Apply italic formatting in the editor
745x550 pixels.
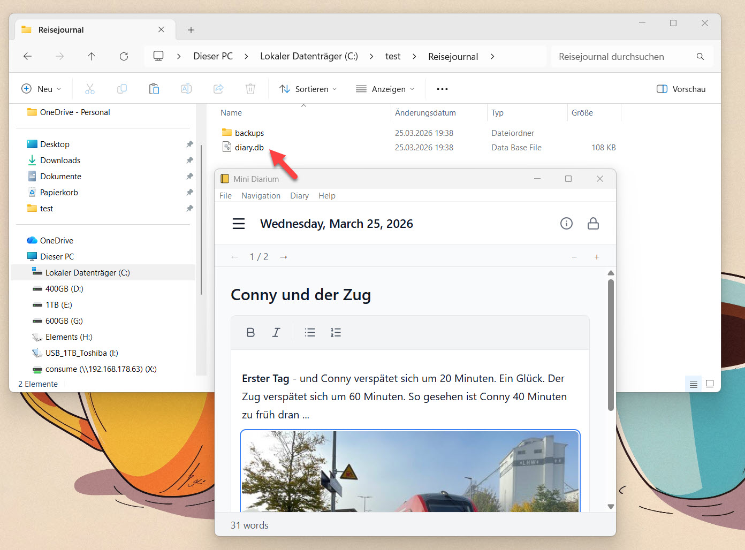(276, 332)
